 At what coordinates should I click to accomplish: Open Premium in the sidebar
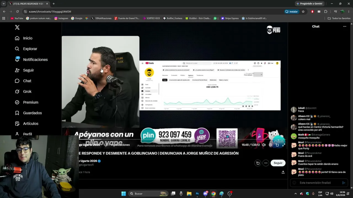click(x=26, y=102)
